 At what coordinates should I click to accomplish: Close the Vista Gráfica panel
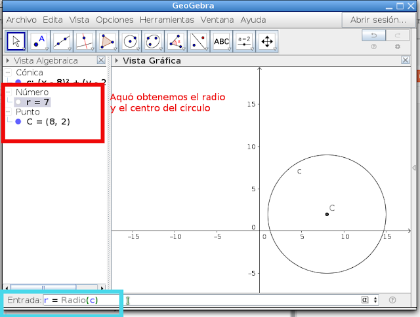(x=406, y=60)
